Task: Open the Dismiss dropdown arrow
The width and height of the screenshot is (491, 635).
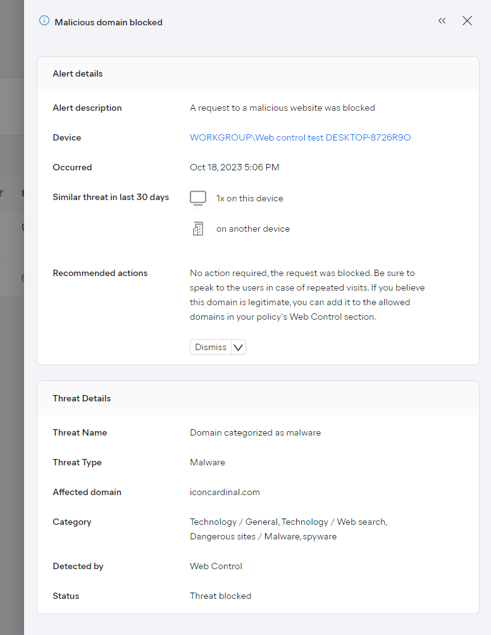Action: 239,347
